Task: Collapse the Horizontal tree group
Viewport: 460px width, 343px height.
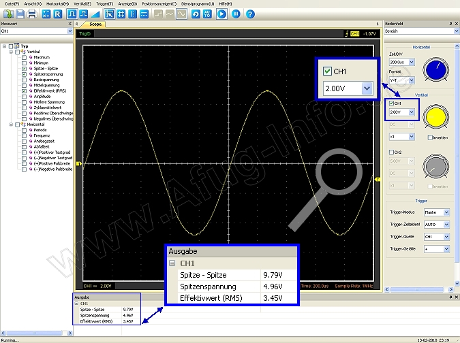Action: (x=11, y=125)
